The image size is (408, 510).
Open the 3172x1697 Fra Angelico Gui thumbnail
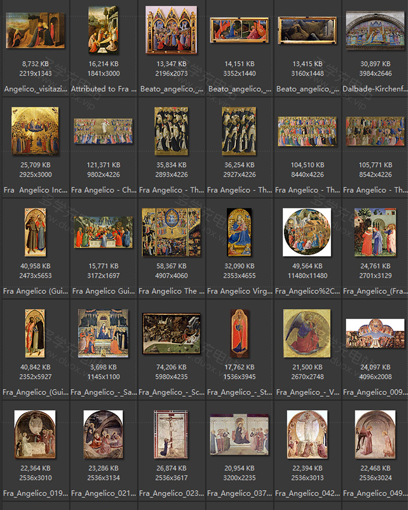click(x=103, y=232)
